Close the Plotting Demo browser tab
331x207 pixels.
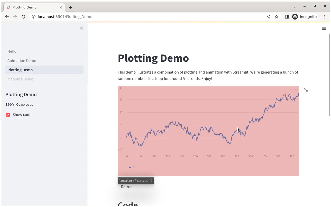pyautogui.click(x=61, y=7)
